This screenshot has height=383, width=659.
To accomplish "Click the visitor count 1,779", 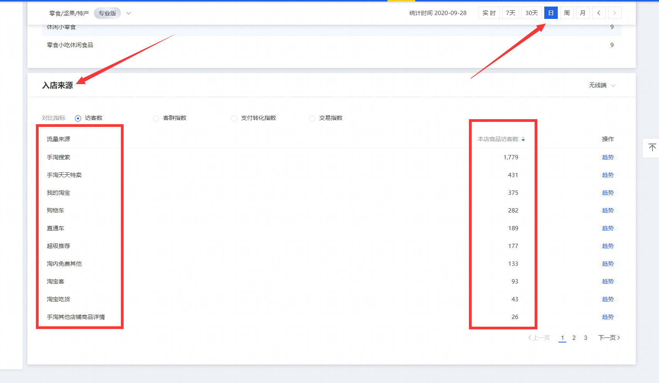I will [511, 157].
